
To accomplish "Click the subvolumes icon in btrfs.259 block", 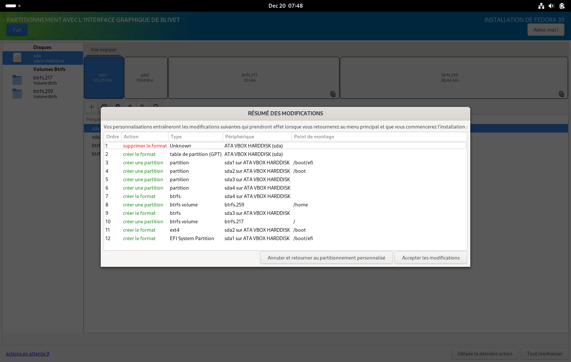I will (561, 94).
